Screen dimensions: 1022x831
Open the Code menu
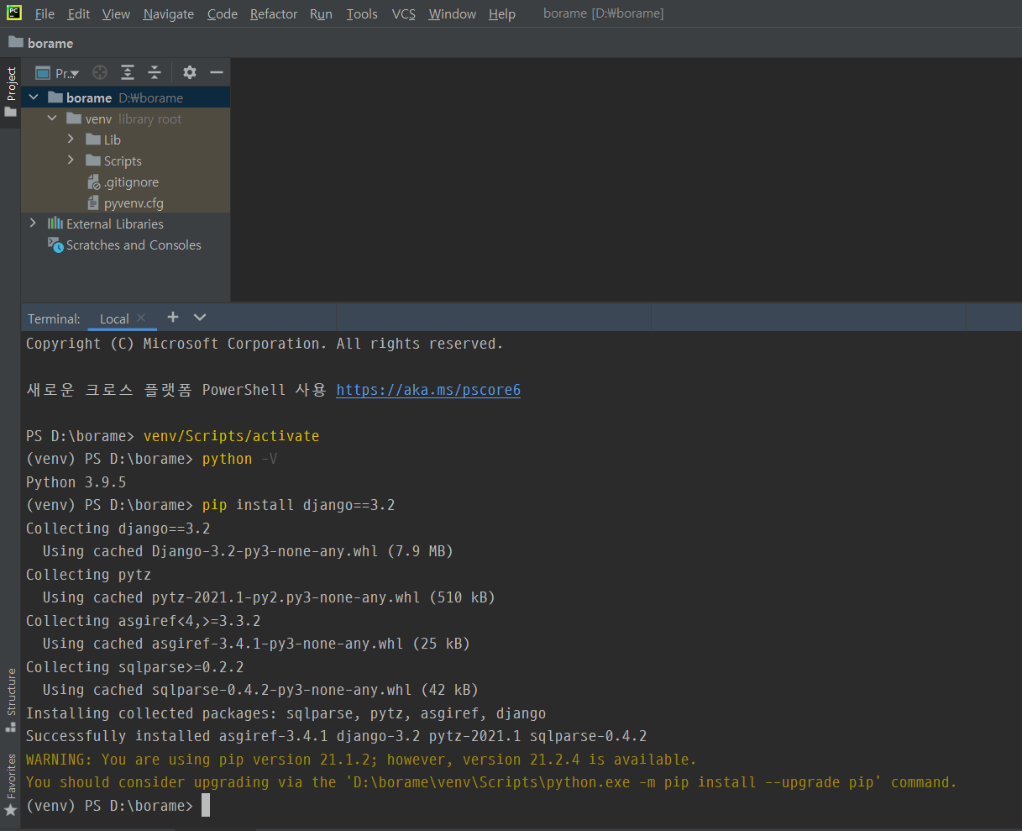tap(222, 14)
